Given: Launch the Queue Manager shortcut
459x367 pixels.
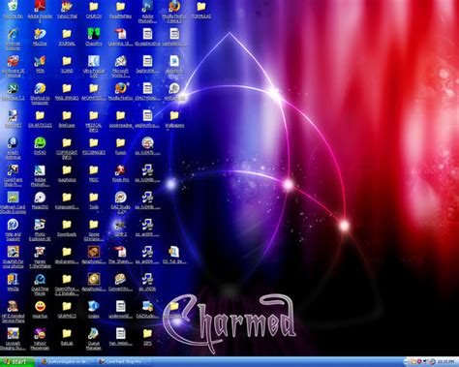Looking at the screenshot, I should coord(94,339).
